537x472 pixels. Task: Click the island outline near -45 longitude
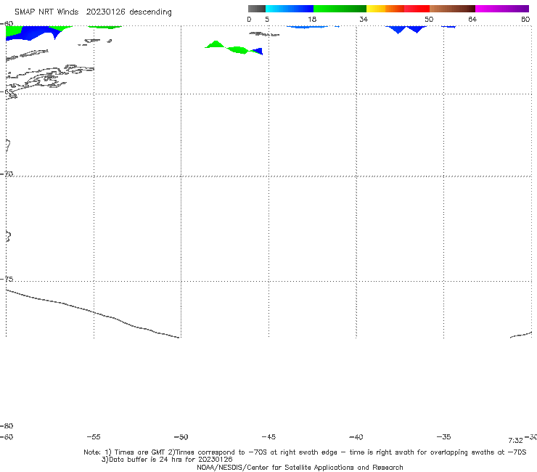(264, 34)
